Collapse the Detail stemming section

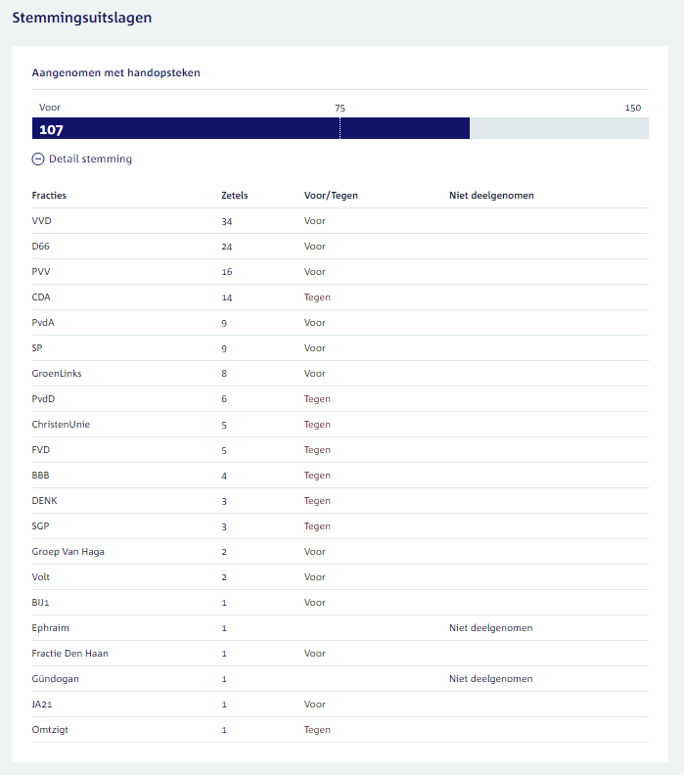click(89, 159)
